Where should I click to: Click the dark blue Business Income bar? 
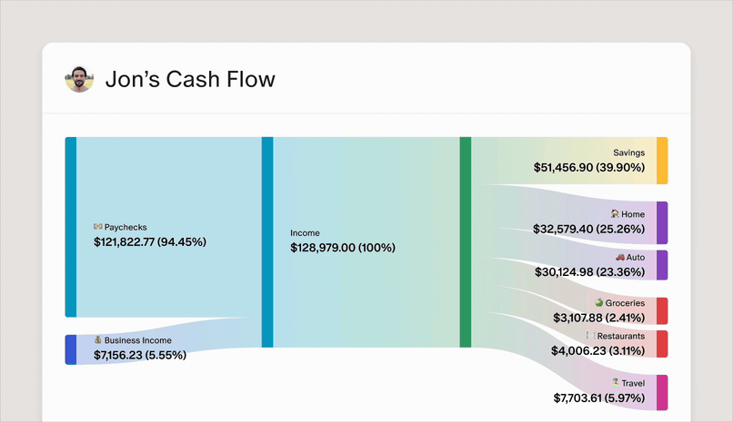coord(70,349)
